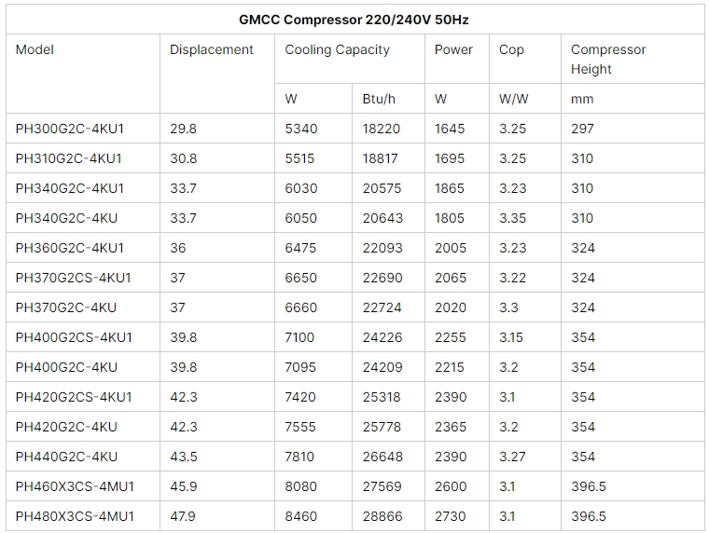Click power value 1645
Viewport: 709px width, 533px height.
450,129
